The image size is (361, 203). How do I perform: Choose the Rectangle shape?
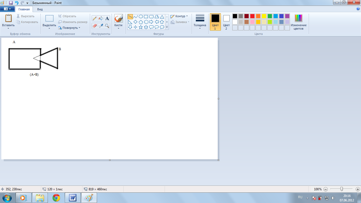pyautogui.click(x=146, y=17)
